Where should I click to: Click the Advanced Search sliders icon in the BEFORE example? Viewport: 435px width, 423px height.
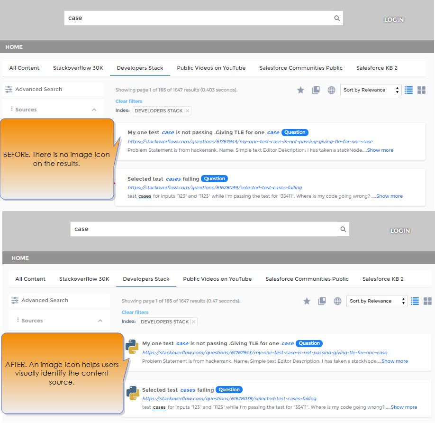click(x=9, y=89)
